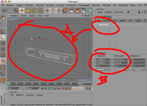Open the File menu
147x106 pixels.
pyautogui.click(x=3, y=5)
